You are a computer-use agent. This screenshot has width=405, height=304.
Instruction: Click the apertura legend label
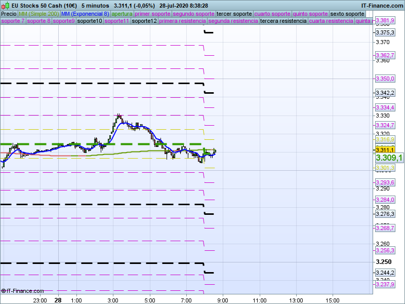(122, 14)
